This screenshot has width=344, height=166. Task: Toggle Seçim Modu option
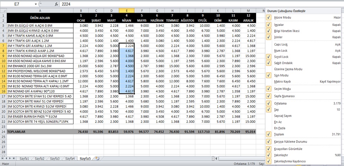[304, 89]
